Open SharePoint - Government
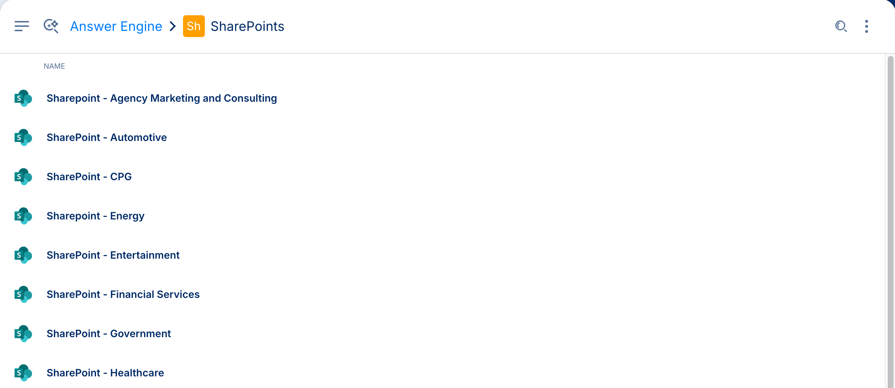This screenshot has width=895, height=388. (109, 334)
